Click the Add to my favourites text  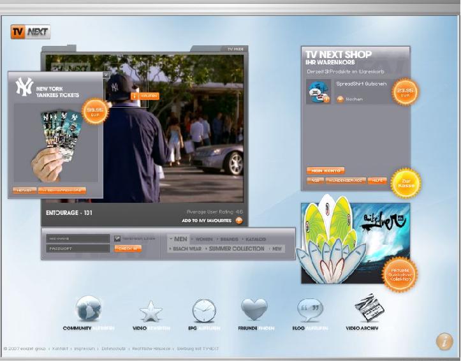pos(207,221)
